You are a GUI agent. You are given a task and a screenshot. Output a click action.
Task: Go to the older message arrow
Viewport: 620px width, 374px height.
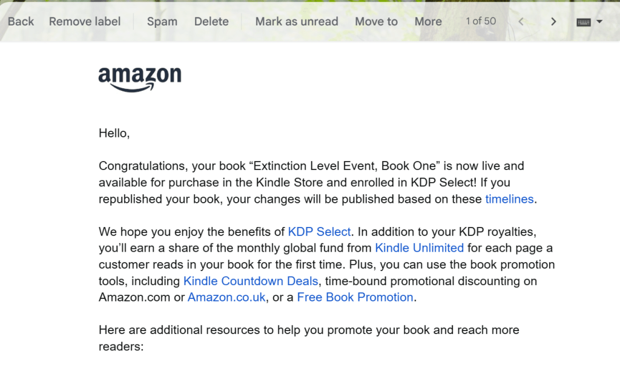pyautogui.click(x=553, y=22)
